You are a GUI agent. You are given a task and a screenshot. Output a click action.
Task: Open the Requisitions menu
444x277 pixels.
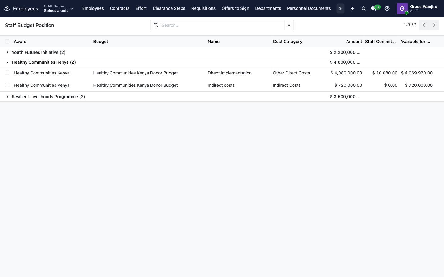(203, 8)
